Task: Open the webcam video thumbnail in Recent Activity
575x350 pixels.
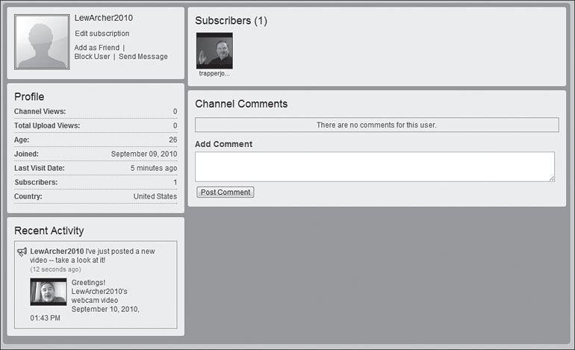Action: (x=49, y=292)
